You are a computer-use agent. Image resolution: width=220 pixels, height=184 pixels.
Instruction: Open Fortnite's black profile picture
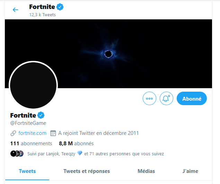[x=33, y=85]
